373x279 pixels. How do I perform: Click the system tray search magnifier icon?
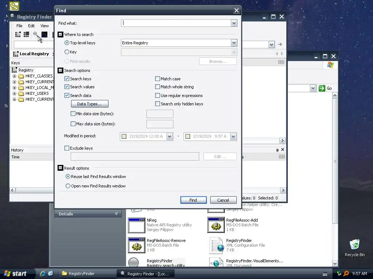click(x=346, y=274)
